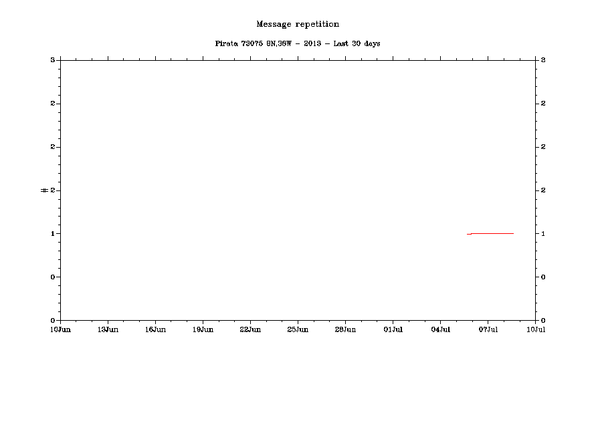This screenshot has width=596, height=421.
Task: Click the 19Jun x-axis label
Action: [203, 329]
